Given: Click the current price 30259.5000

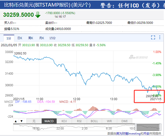Looking at the screenshot, I should (x=18, y=15).
